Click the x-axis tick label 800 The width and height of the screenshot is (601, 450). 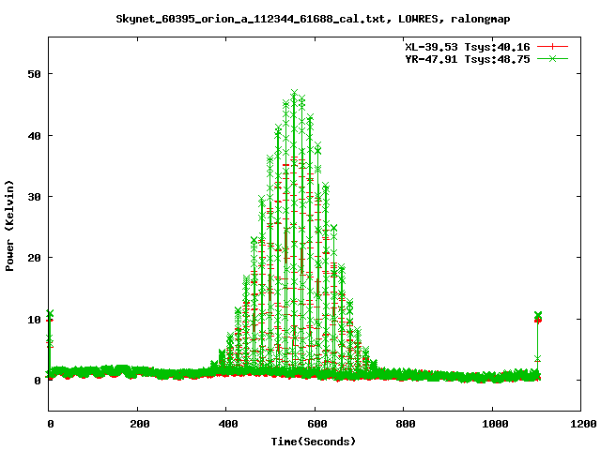[405, 424]
